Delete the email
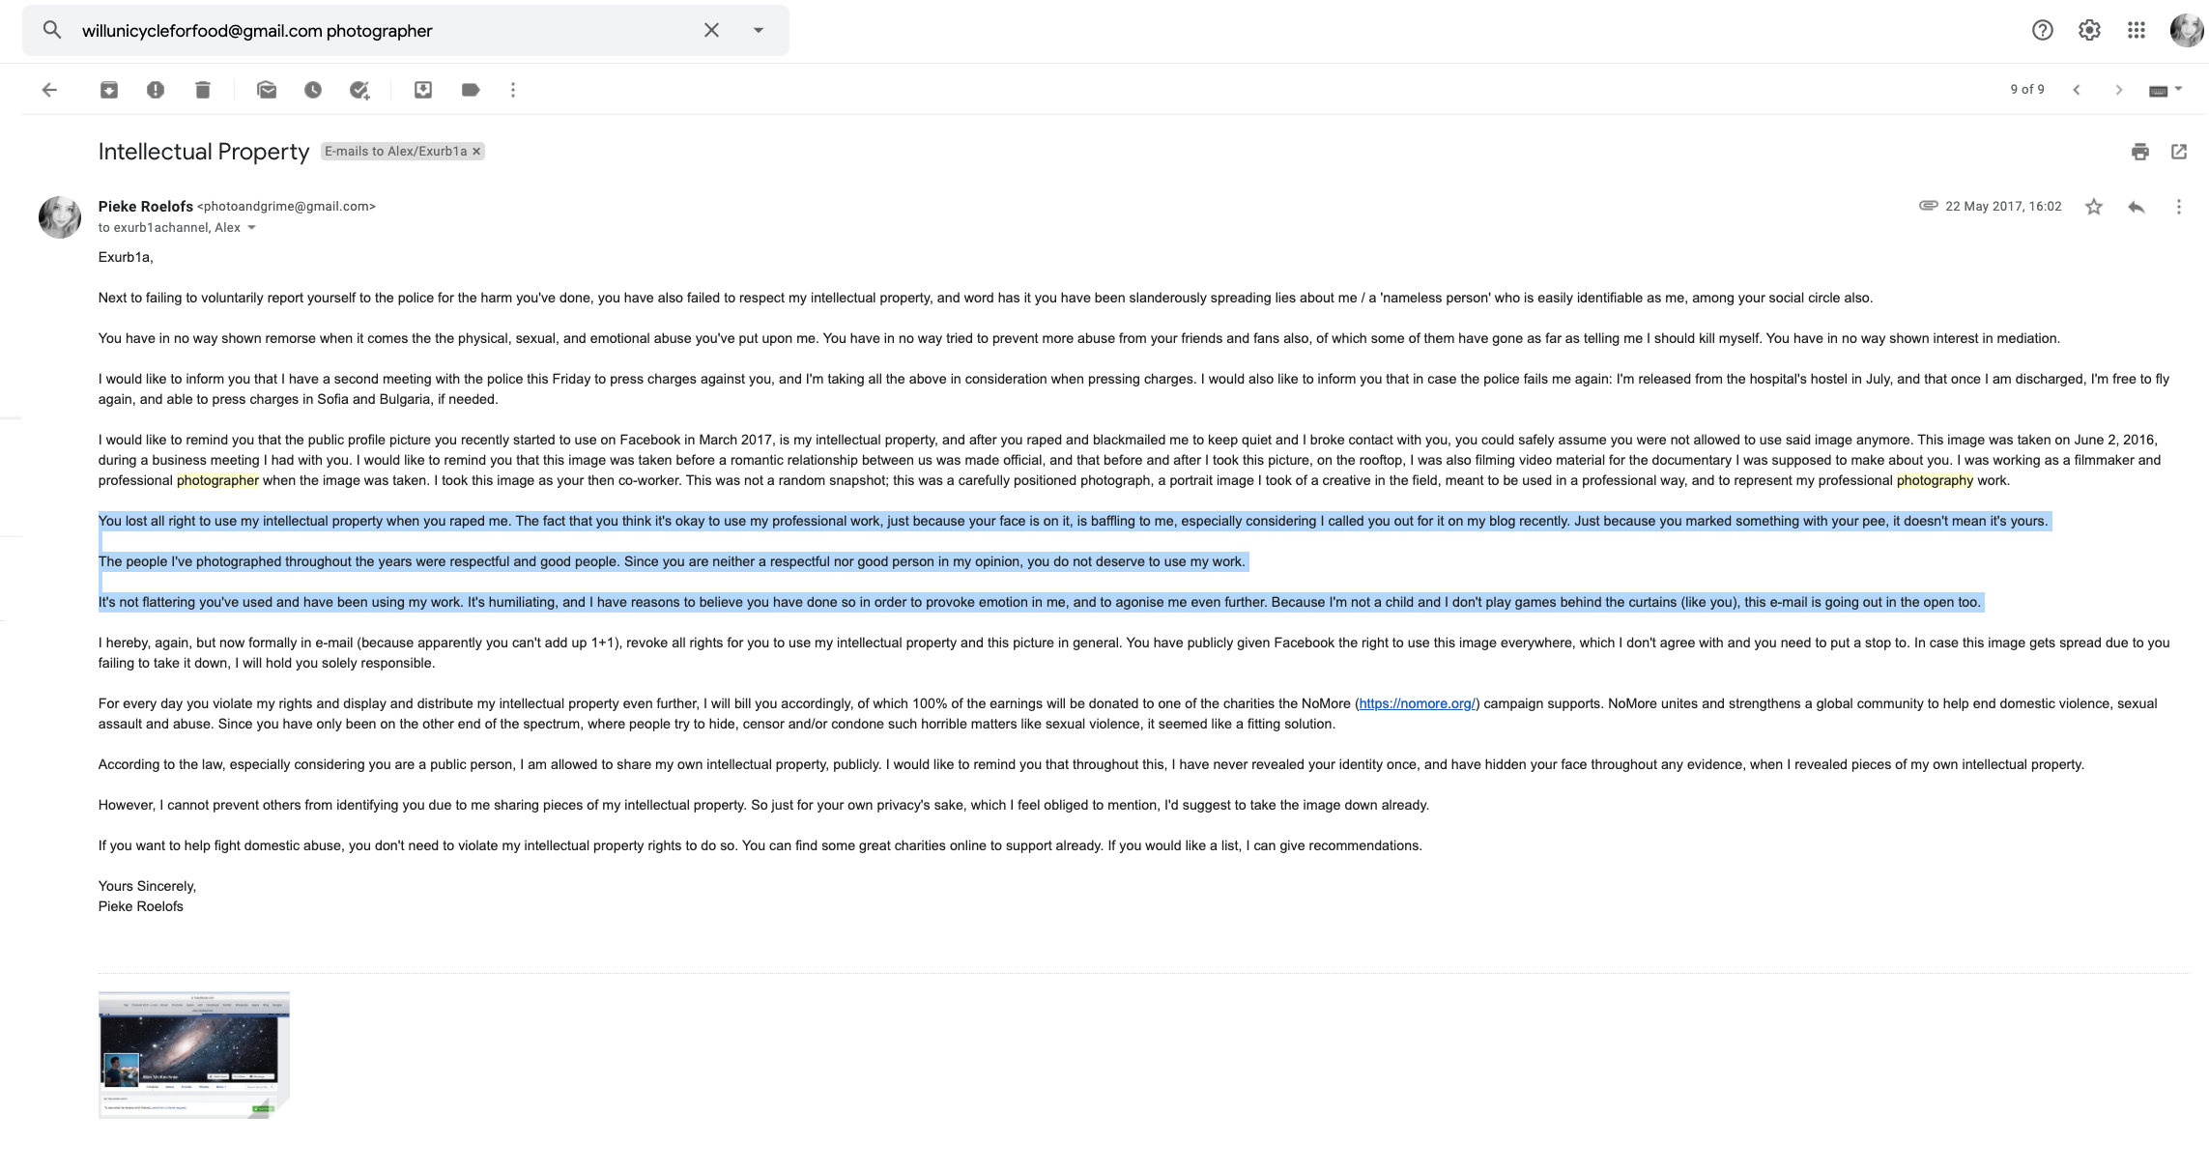This screenshot has height=1171, width=2209. click(203, 89)
